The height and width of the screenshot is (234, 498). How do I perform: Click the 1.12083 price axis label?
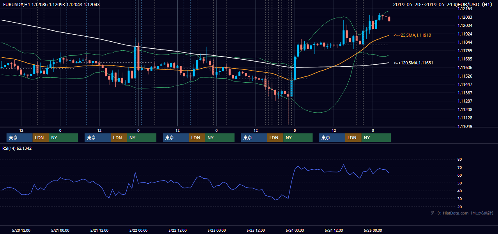(465, 17)
